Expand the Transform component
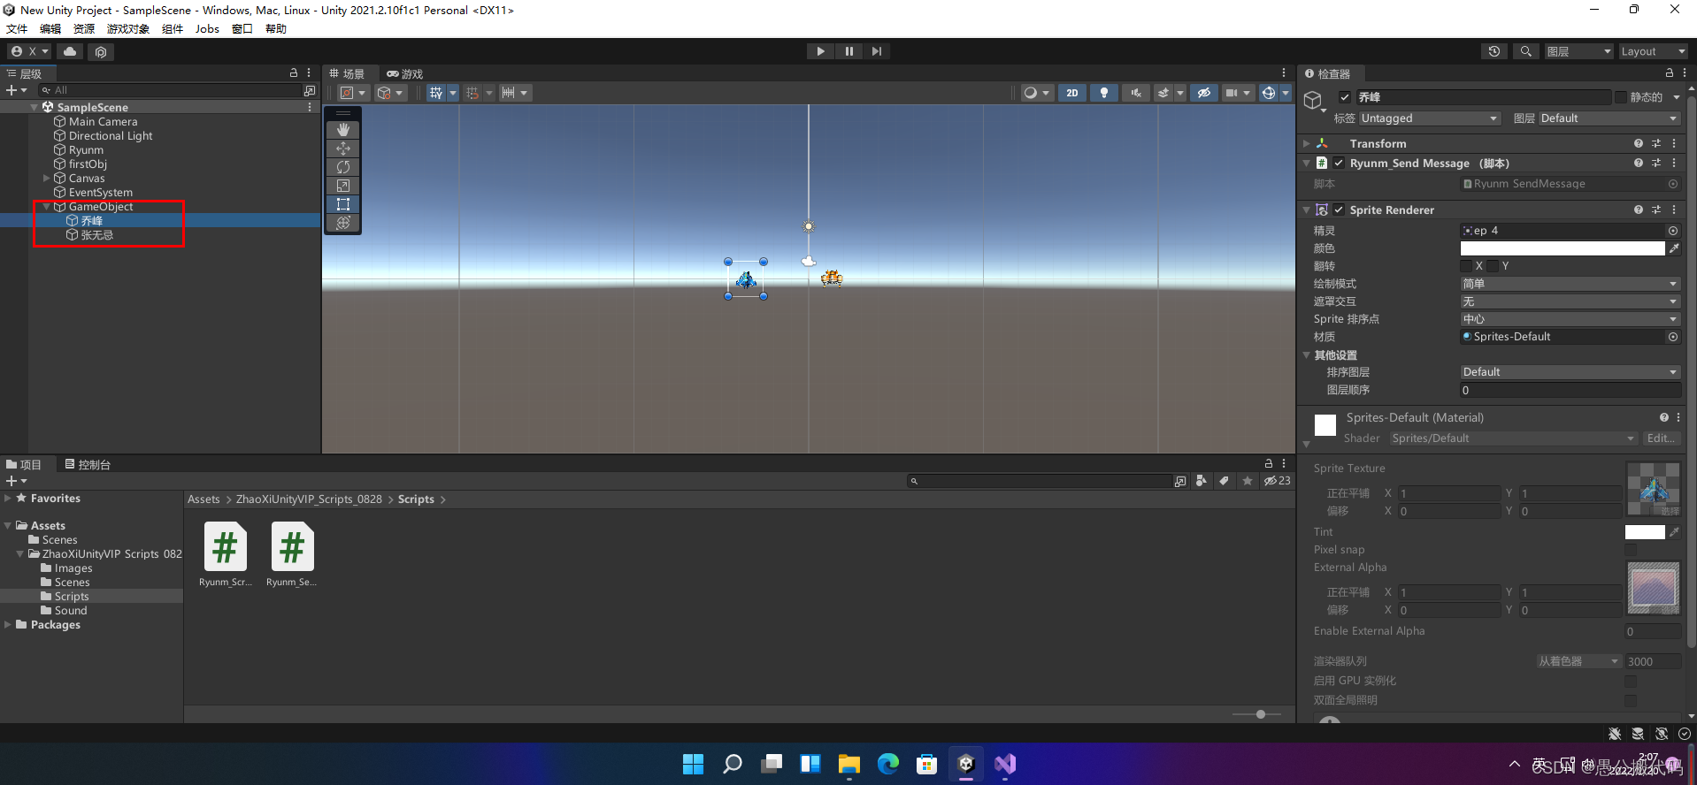The image size is (1697, 785). 1307,143
